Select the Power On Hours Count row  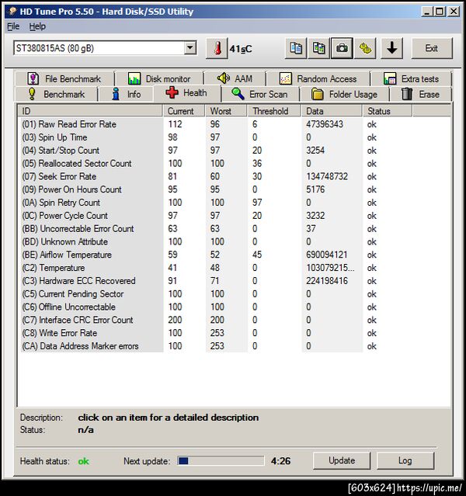click(234, 189)
